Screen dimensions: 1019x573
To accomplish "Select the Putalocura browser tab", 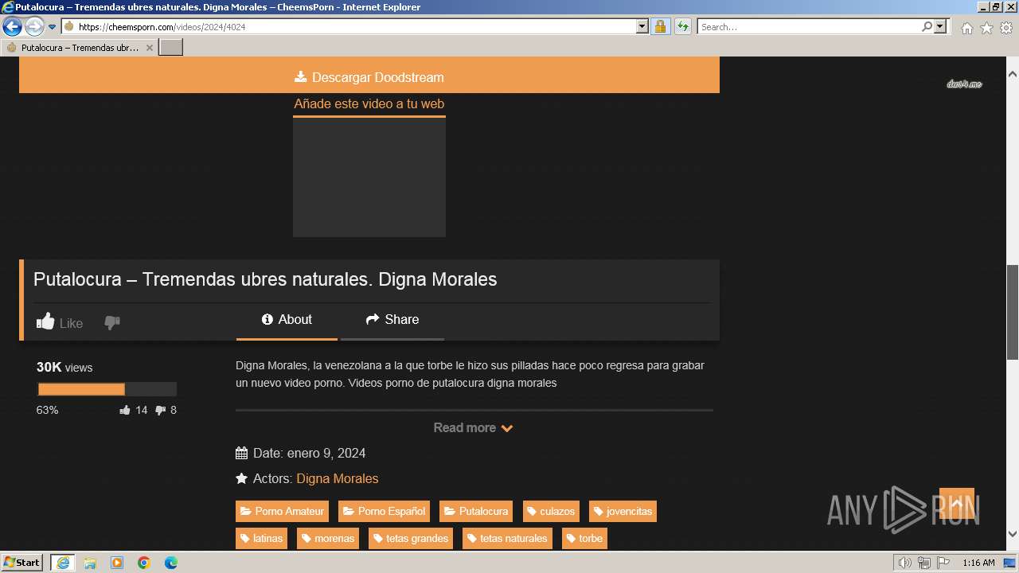I will tap(80, 48).
